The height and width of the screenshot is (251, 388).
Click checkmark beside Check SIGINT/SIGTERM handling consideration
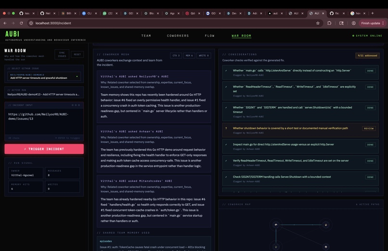[226, 177]
